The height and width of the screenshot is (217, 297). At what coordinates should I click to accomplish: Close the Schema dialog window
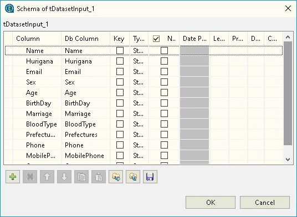tap(288, 8)
